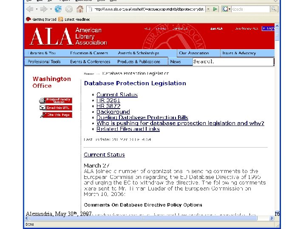Viewport: 306px width, 229px height.
Task: Click the Current Status section heading link
Action: [x=104, y=155]
